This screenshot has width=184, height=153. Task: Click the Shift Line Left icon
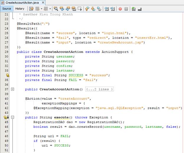(x=106, y=9)
